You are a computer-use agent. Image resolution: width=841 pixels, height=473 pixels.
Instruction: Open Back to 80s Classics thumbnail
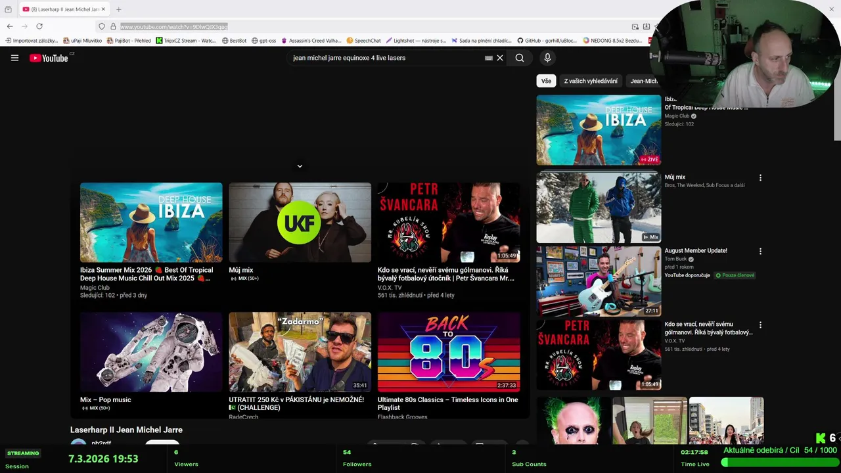point(449,352)
